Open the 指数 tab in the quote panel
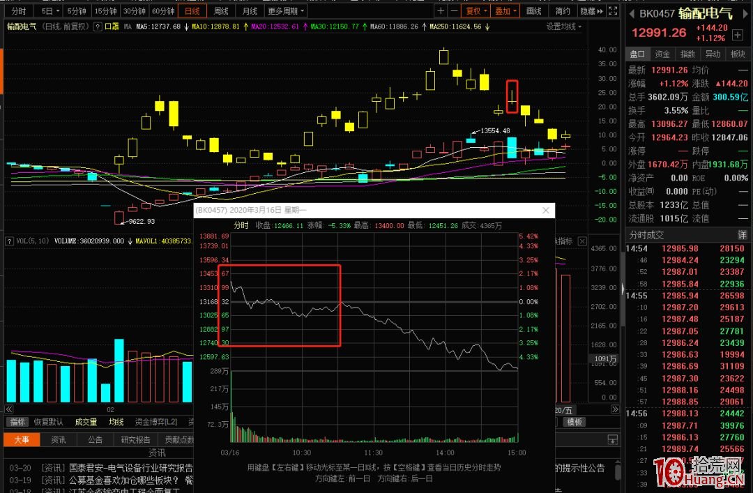 click(x=687, y=54)
